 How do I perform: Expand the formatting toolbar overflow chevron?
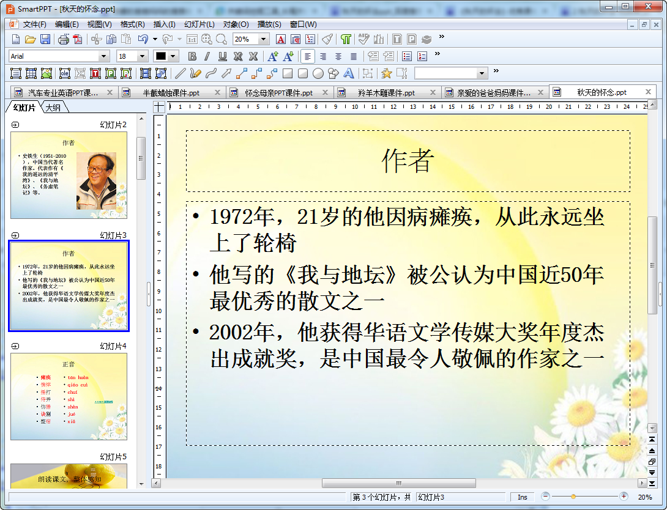(x=438, y=54)
